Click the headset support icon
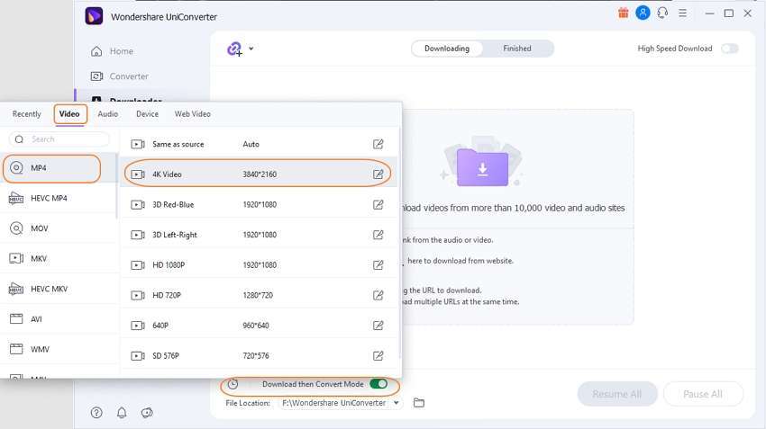Image resolution: width=766 pixels, height=429 pixels. pyautogui.click(x=663, y=13)
